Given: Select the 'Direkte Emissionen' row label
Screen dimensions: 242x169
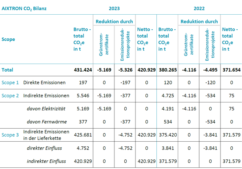Looking at the screenshot, I should (x=44, y=83).
